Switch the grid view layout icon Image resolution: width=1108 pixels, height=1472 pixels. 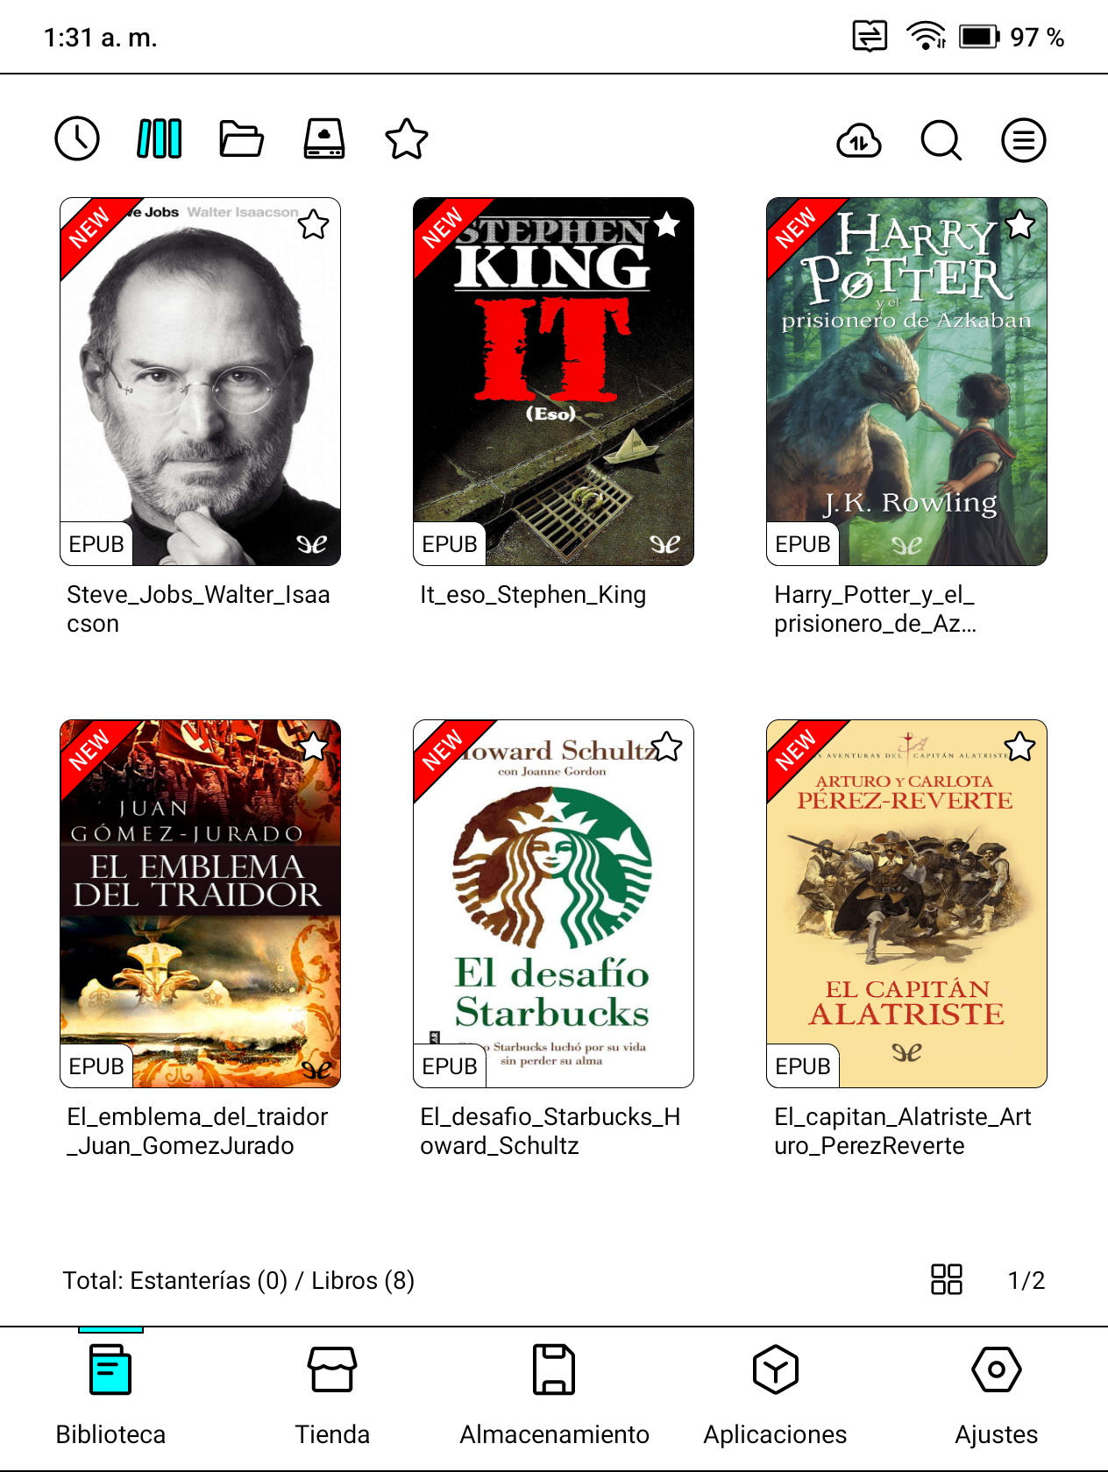pos(947,1279)
